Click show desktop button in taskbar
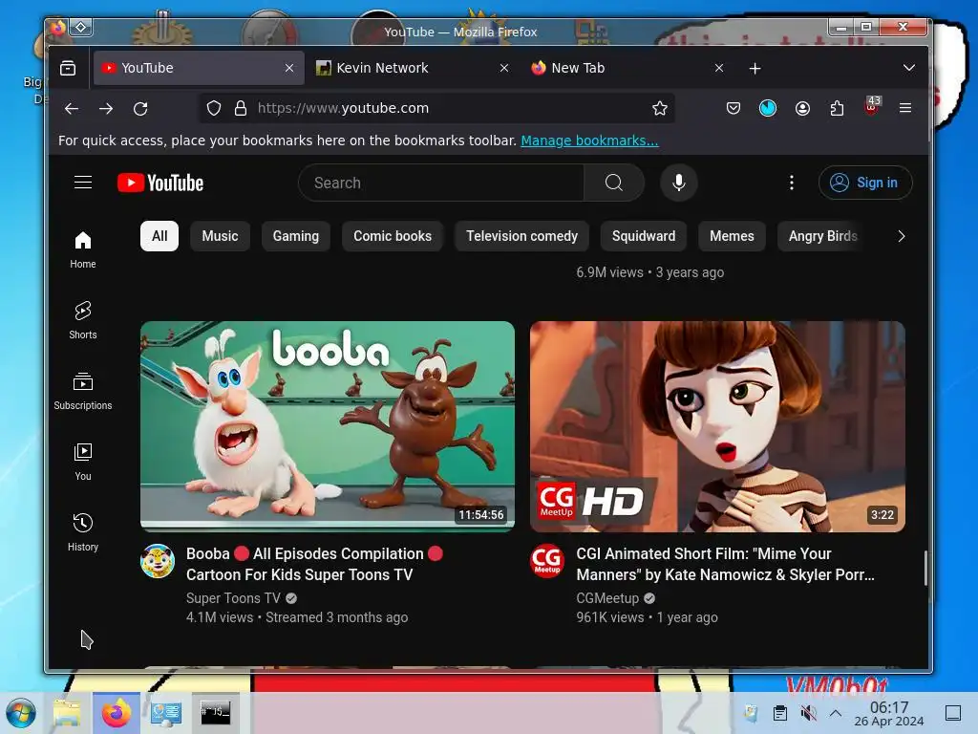Screen dimensions: 978x734 [x=953, y=713]
